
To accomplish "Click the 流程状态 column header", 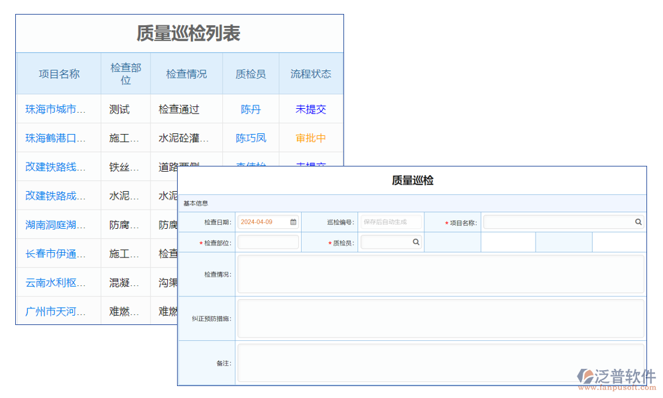I will pos(310,73).
